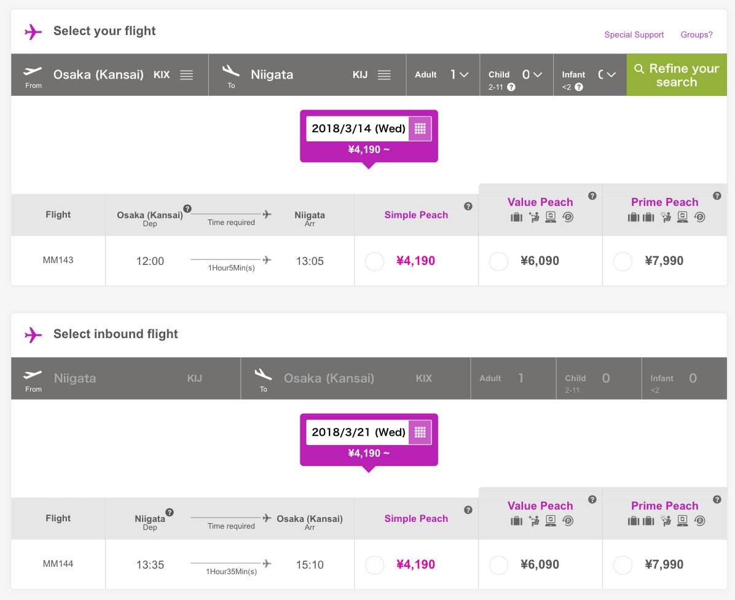Open the To Niigata airport selector
Screen dimensions: 735x600
pyautogui.click(x=307, y=75)
